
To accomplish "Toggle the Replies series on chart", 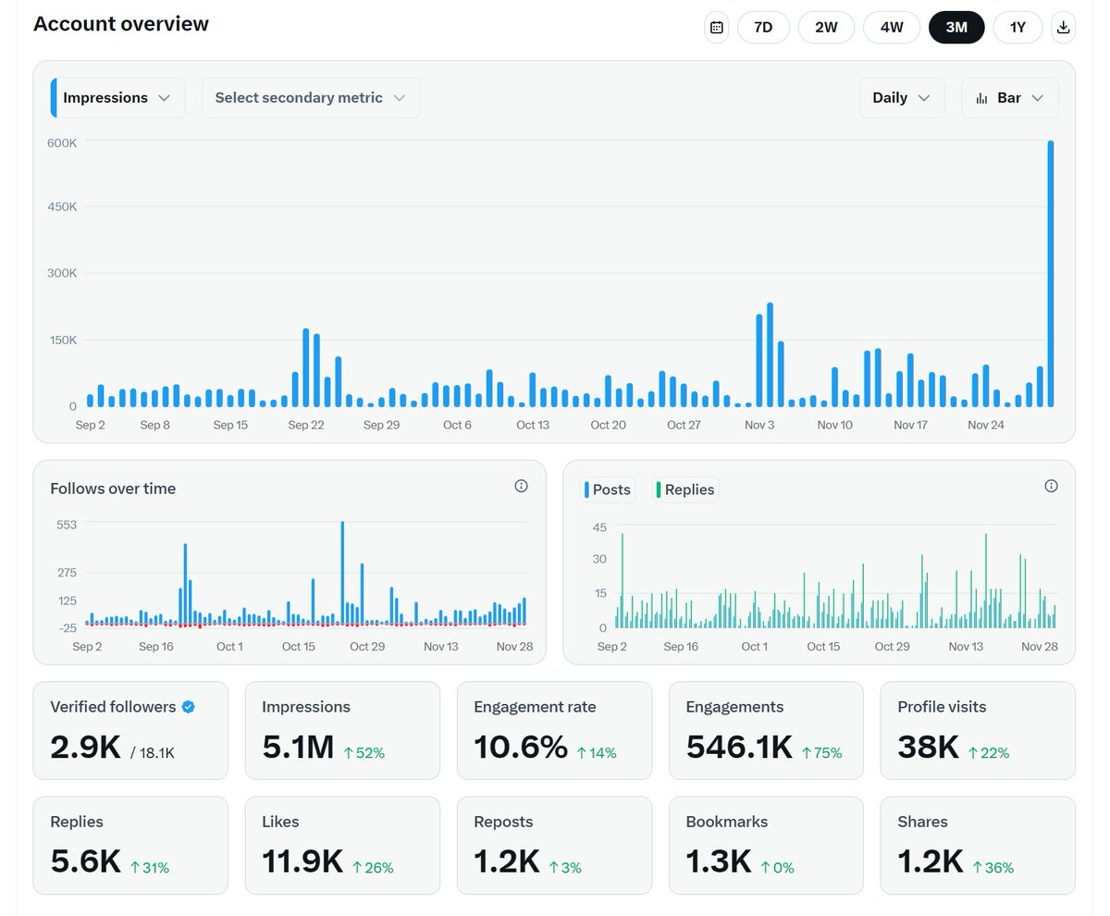I will (x=685, y=489).
